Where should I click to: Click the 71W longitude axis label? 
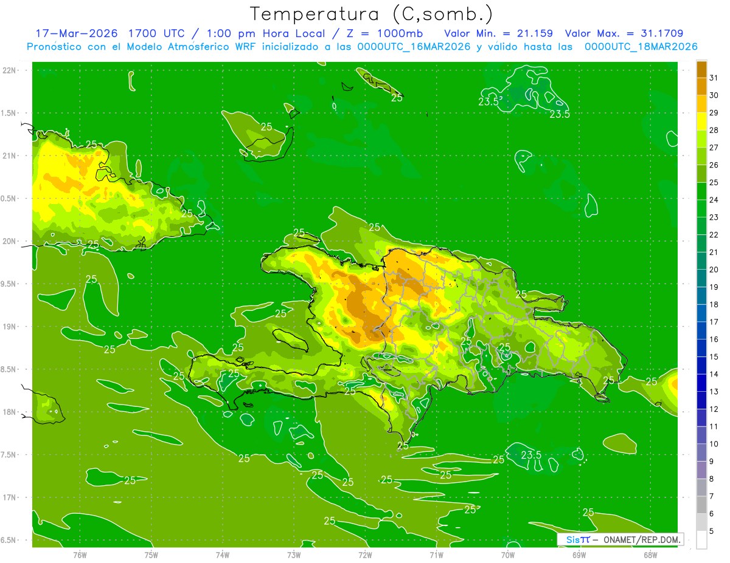[x=436, y=554]
